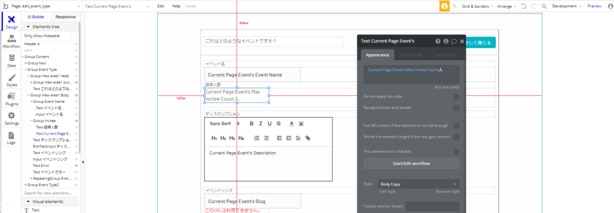
Task: Insert link using chain icon
Action: click(x=308, y=138)
